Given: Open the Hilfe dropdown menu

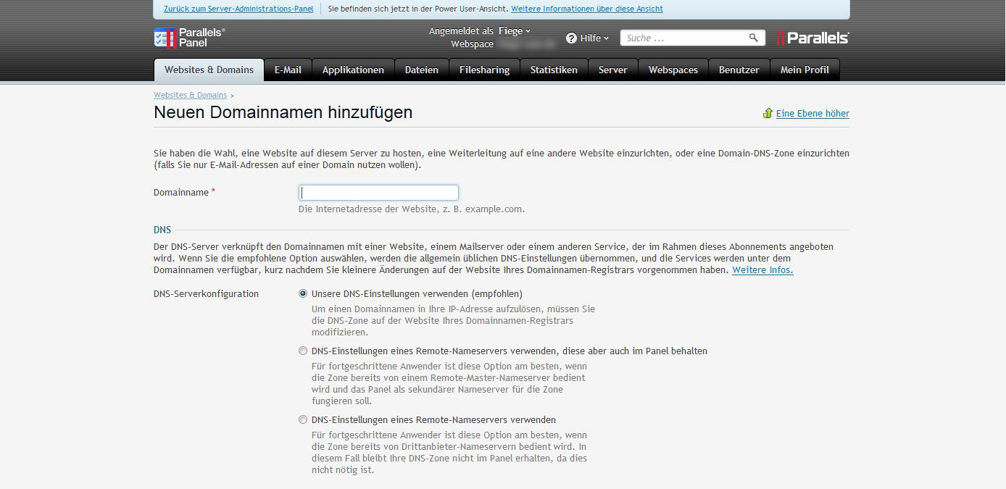Looking at the screenshot, I should pyautogui.click(x=589, y=38).
